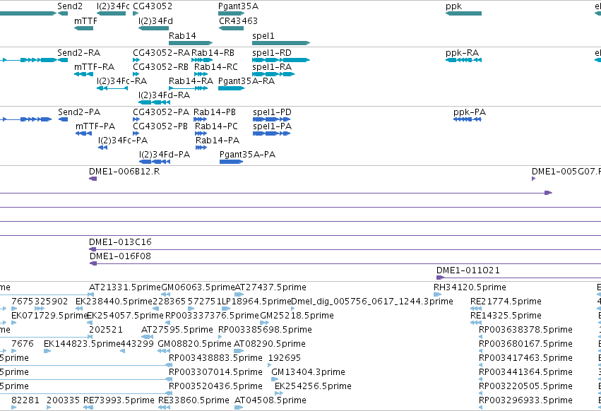Select the mTTF-RA transcript

[83, 74]
